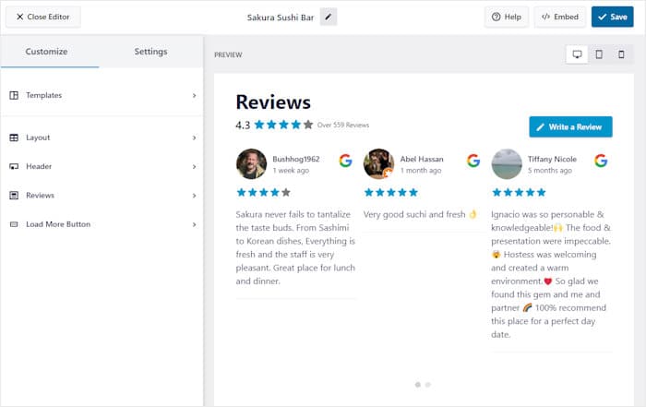Switch preview to tablet view icon
646x407 pixels.
click(x=599, y=54)
